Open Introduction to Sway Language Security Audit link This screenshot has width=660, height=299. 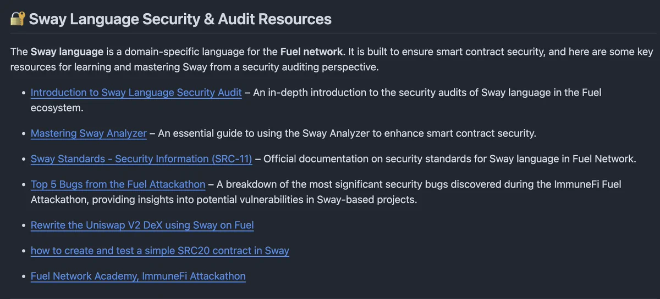pos(136,93)
